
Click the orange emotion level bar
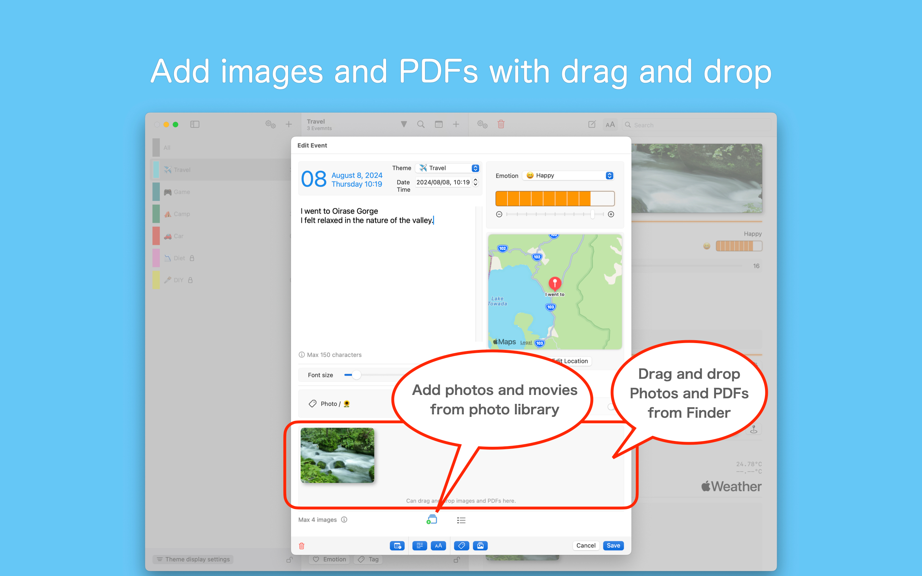point(555,198)
